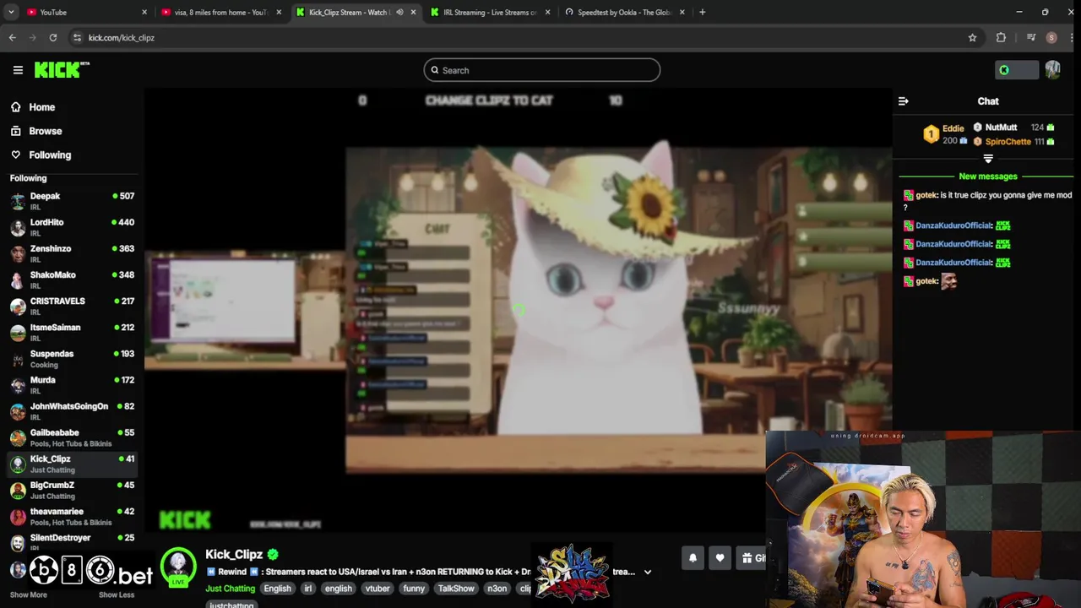Click the stream video player
Screen dimensions: 1081x608
518,311
